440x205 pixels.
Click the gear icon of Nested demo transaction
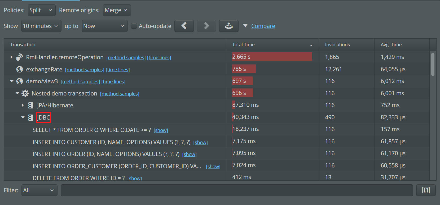click(25, 93)
